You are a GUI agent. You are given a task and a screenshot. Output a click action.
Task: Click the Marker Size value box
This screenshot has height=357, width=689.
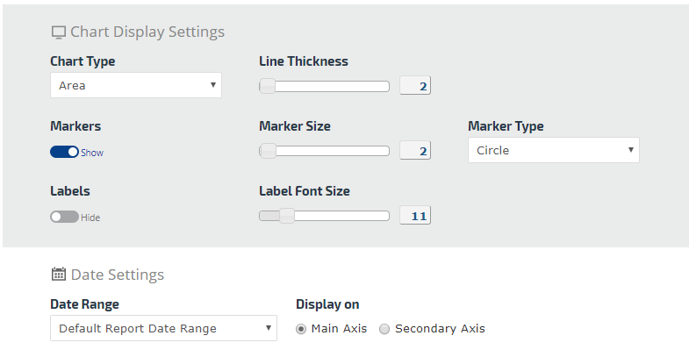[x=416, y=151]
